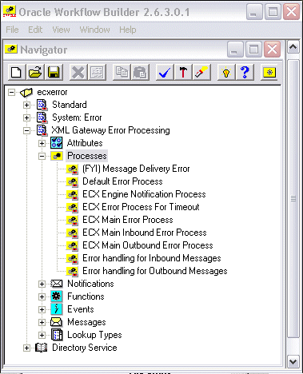This screenshot has width=303, height=374.
Task: Click the Find flashlight toolbar icon
Action: (201, 72)
